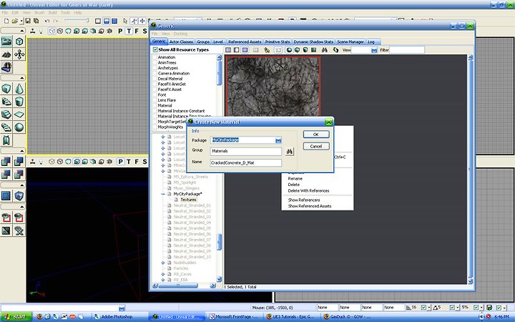Select the Volumetric brush builder
The width and height of the screenshot is (515, 322).
(x=6, y=140)
